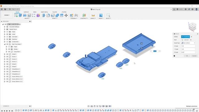199x112 pixels.
Task: Select the Offset Plane construct tool
Action: (84, 15)
